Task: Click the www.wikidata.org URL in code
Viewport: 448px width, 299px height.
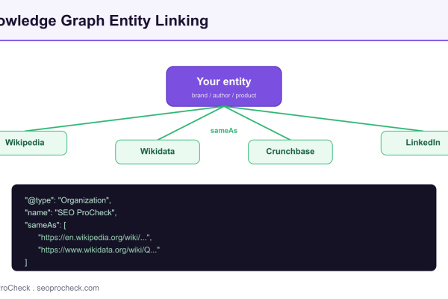Action: click(99, 250)
